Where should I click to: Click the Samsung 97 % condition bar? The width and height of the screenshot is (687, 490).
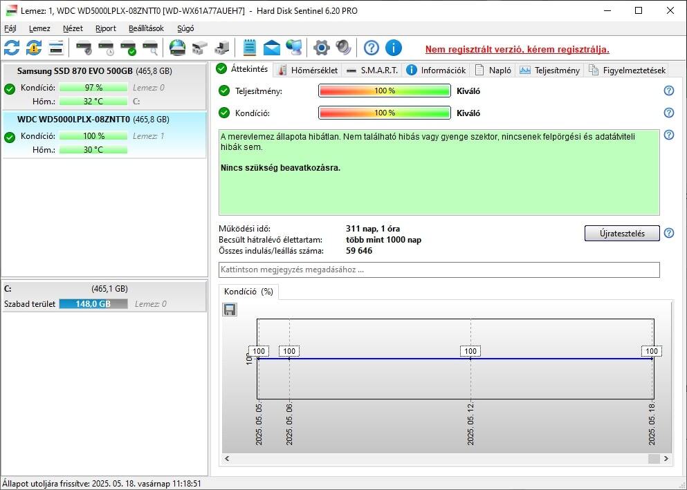pos(93,88)
